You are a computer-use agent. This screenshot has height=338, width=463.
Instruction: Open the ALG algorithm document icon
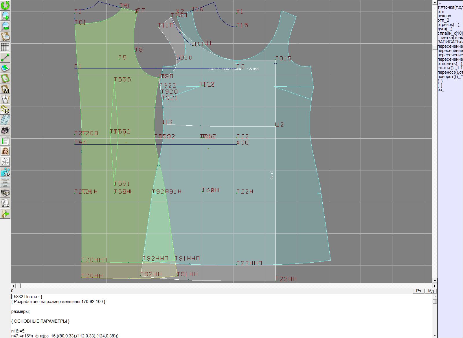(x=5, y=203)
